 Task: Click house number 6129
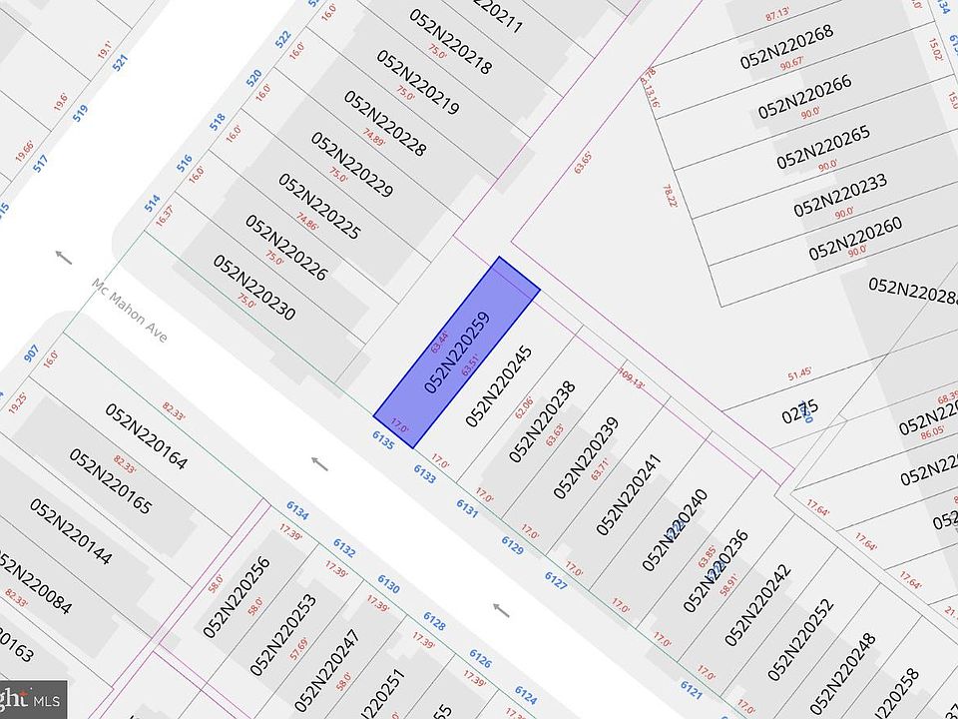point(512,545)
